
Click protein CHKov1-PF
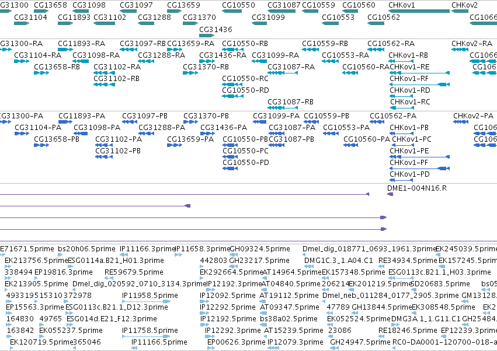[409, 162]
